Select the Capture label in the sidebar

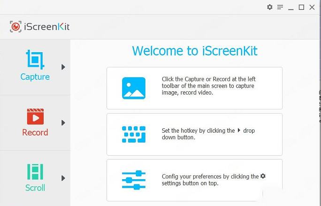tap(35, 77)
